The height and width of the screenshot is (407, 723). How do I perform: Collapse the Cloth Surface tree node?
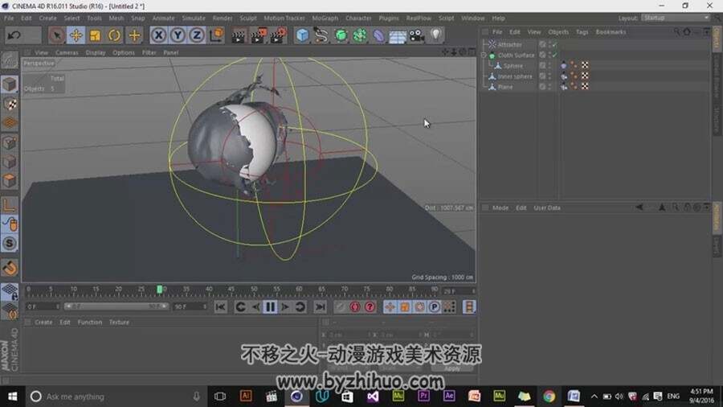click(x=484, y=55)
